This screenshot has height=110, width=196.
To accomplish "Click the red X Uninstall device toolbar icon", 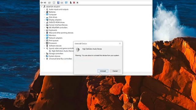I will 74,3.
